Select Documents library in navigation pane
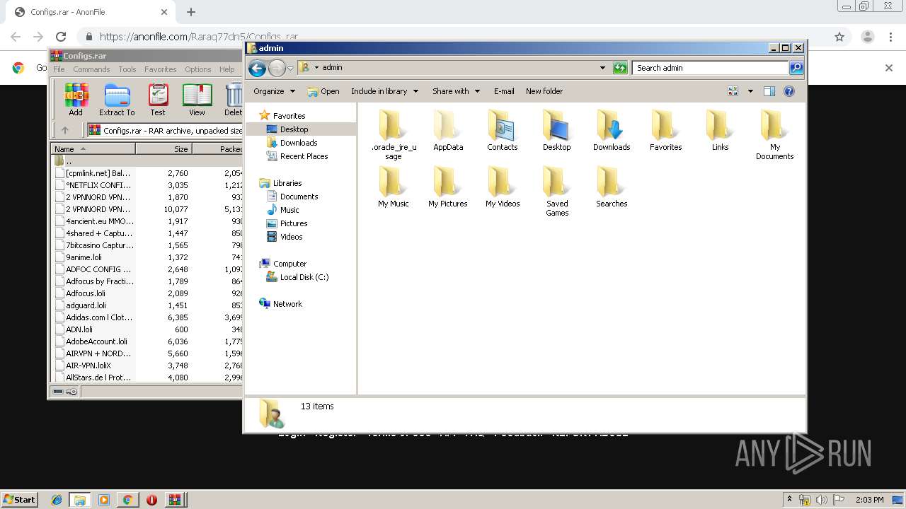906x509 pixels. point(299,197)
